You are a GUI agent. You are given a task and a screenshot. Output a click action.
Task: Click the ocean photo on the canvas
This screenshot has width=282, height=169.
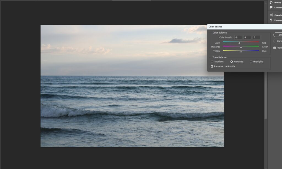(x=132, y=86)
